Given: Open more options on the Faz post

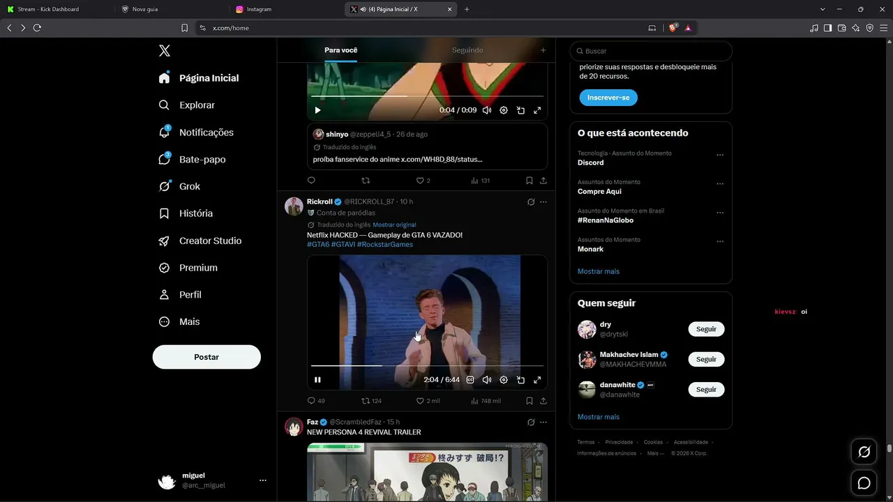Looking at the screenshot, I should 543,423.
